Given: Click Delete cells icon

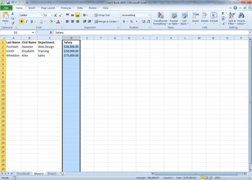Looking at the screenshot, I should pyautogui.click(x=205, y=15).
